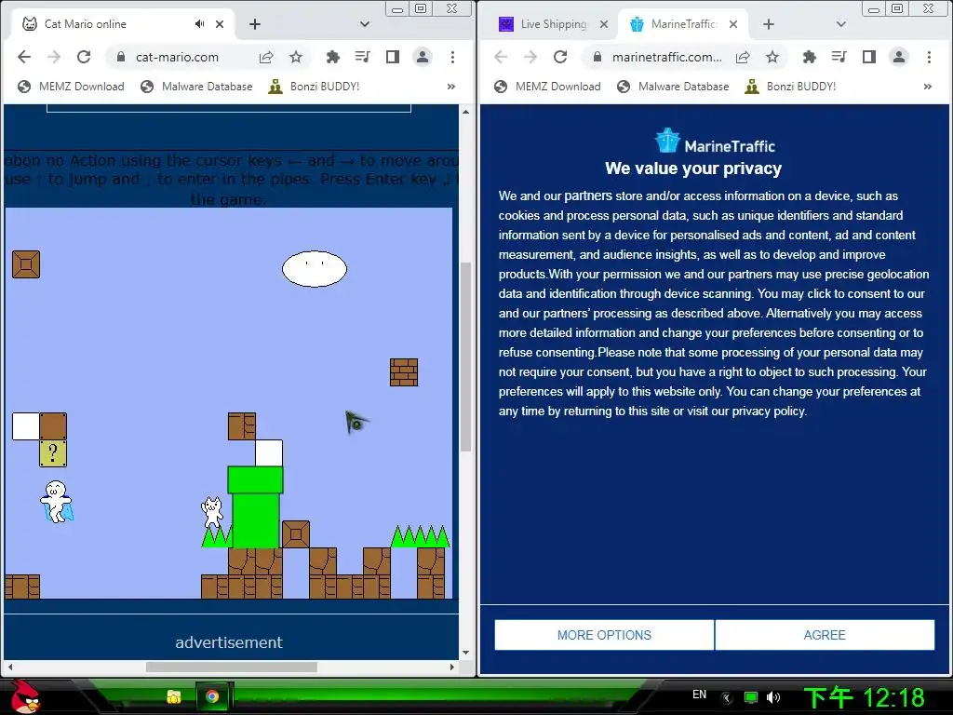Show more bookmarks in Cat Mario window
953x715 pixels.
click(x=451, y=87)
